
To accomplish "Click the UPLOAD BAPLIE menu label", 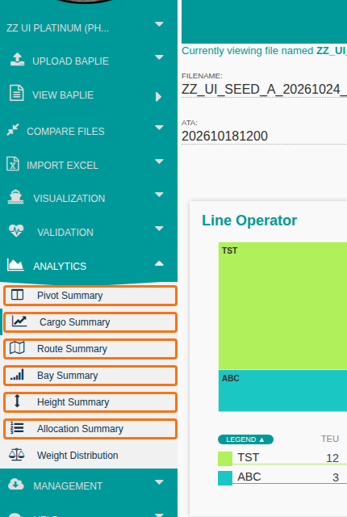I will [x=70, y=61].
